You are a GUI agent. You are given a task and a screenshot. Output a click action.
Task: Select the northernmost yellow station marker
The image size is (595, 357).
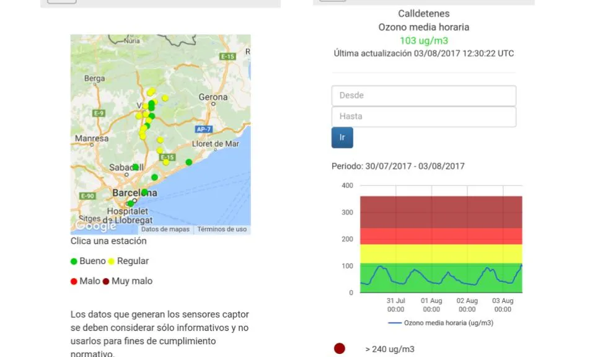click(152, 91)
